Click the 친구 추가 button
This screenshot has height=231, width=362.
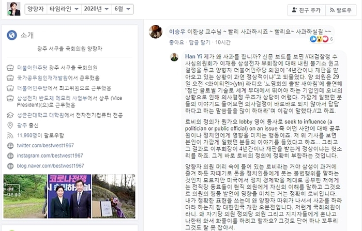coord(306,10)
